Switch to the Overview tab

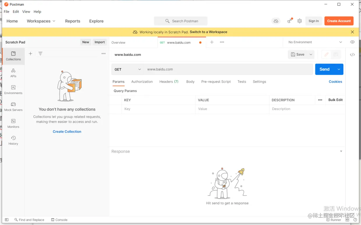[x=118, y=42]
